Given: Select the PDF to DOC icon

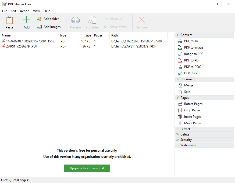Looking at the screenshot, I should click(180, 67).
